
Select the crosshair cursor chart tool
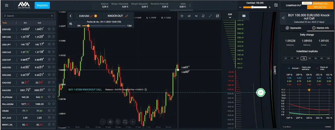(182, 16)
